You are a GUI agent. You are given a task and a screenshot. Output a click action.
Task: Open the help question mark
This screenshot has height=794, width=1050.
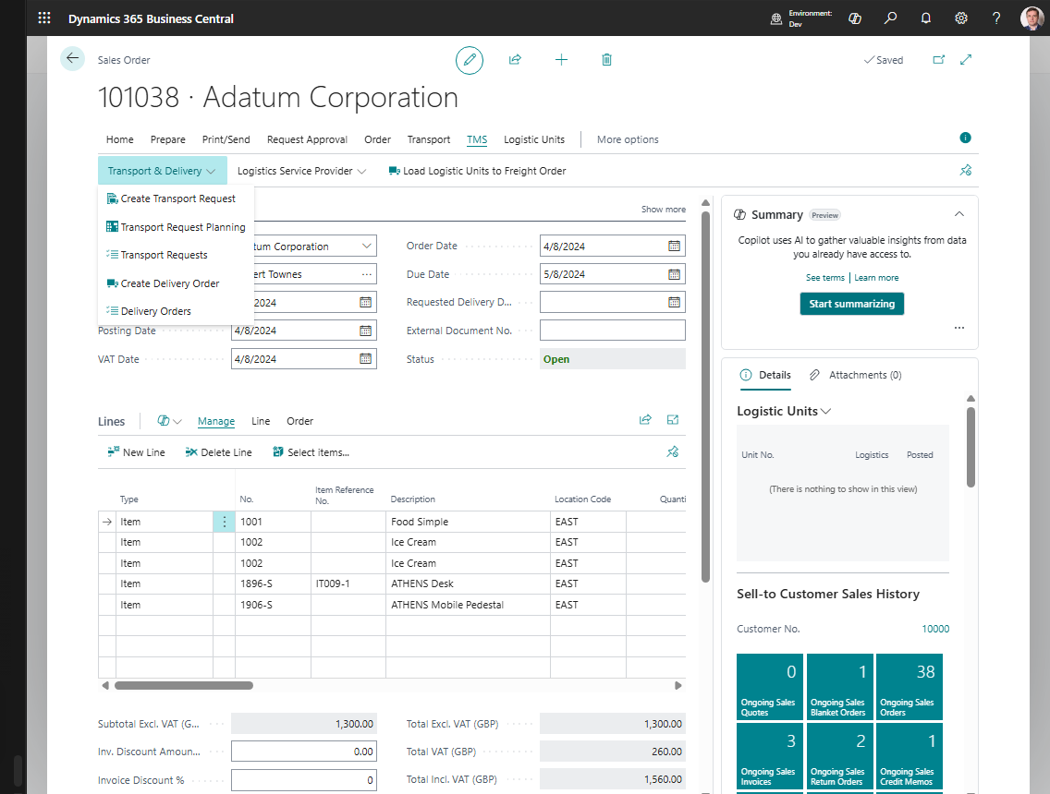click(x=996, y=18)
